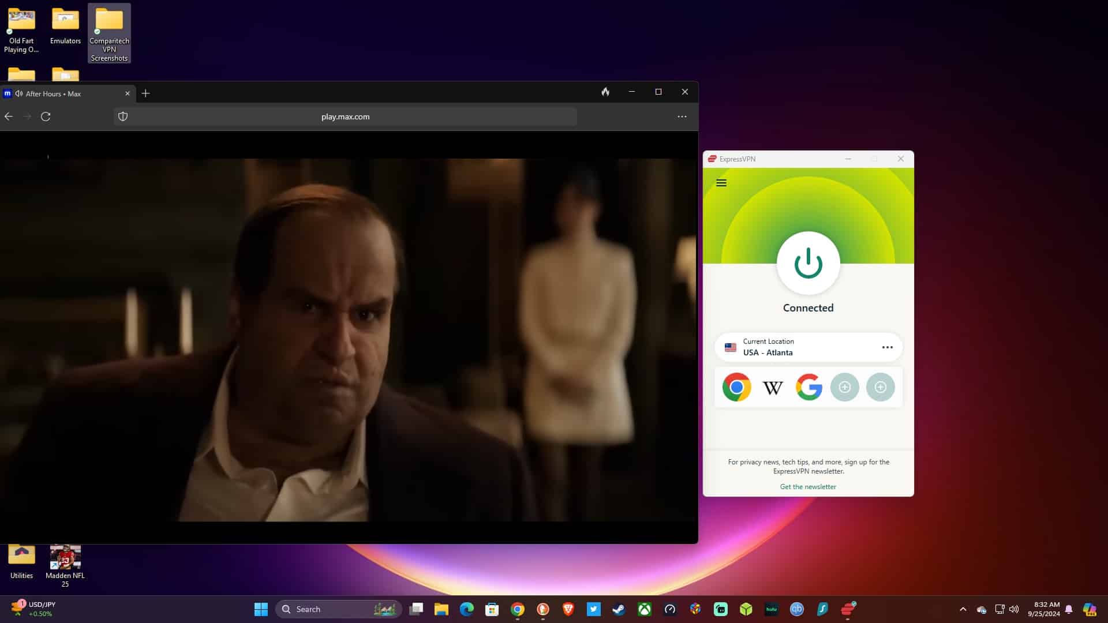Open Copilot from the taskbar corner
The width and height of the screenshot is (1108, 623).
tap(1090, 609)
